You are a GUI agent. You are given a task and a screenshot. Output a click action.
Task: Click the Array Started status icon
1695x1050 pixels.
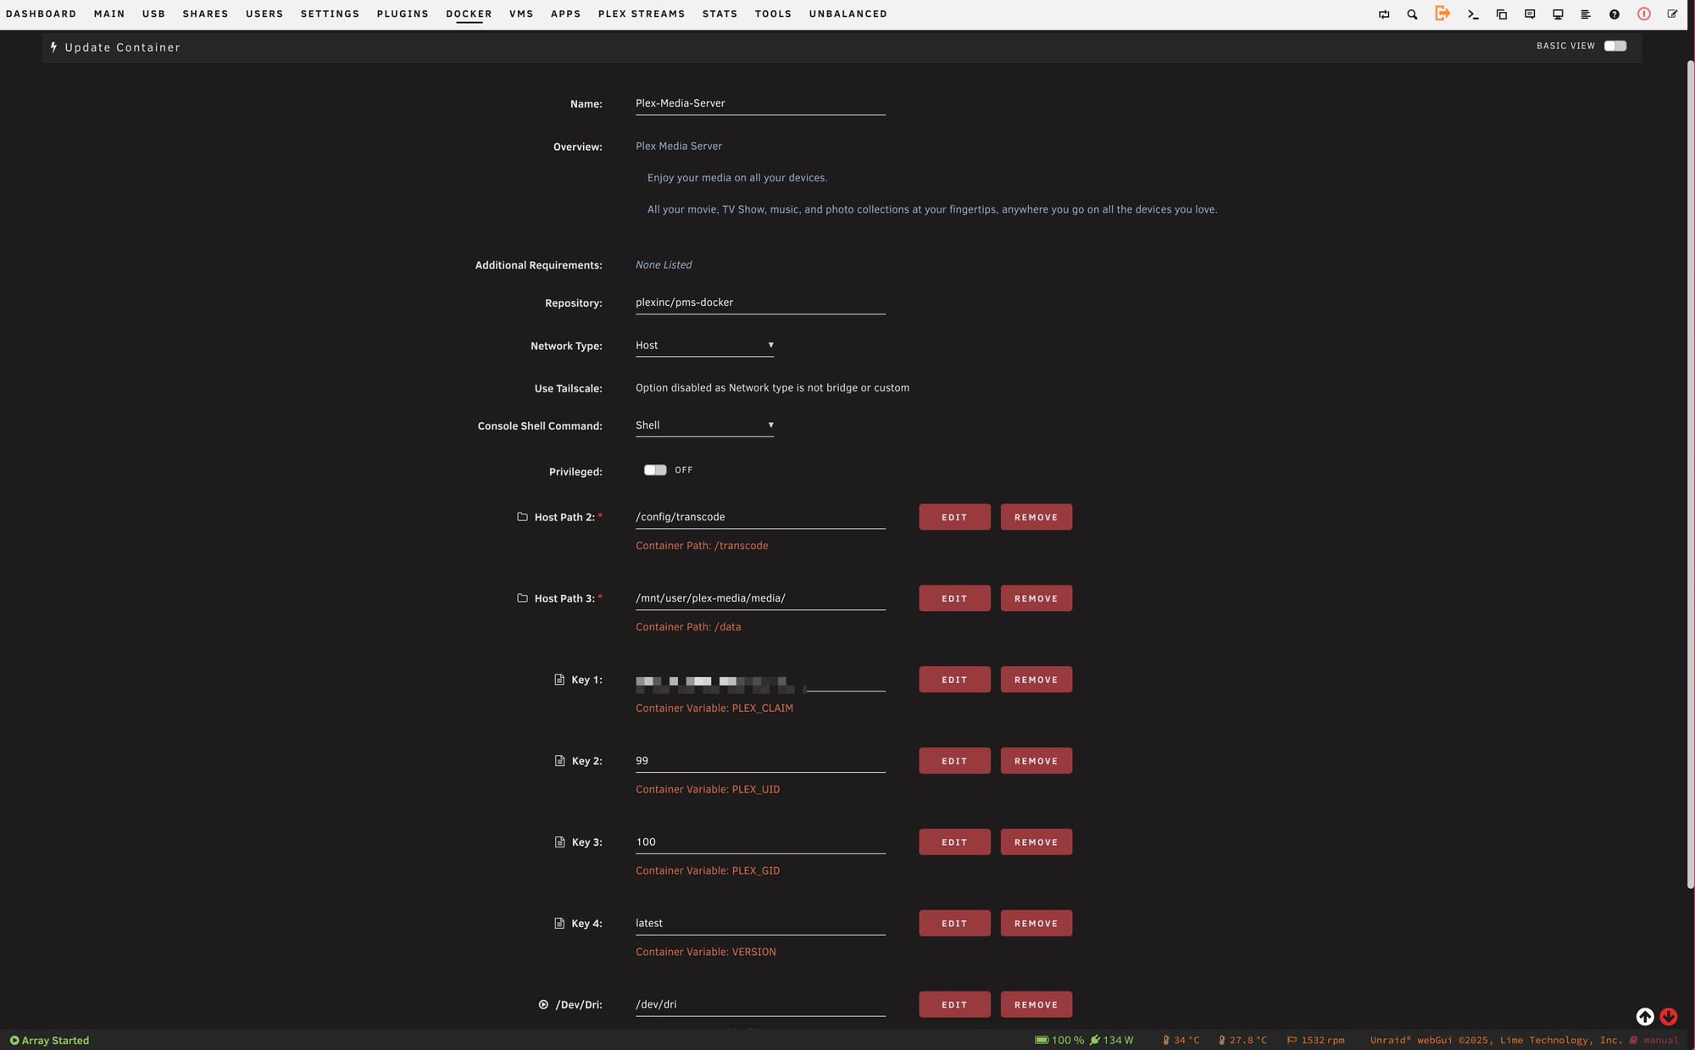tap(14, 1040)
